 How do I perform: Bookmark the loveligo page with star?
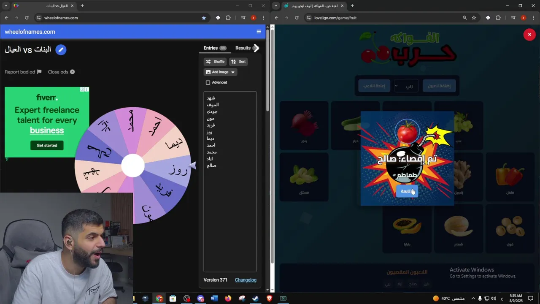coord(474,18)
